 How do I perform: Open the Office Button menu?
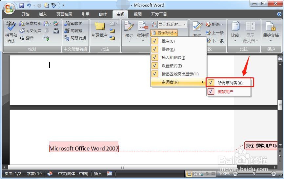[9, 9]
